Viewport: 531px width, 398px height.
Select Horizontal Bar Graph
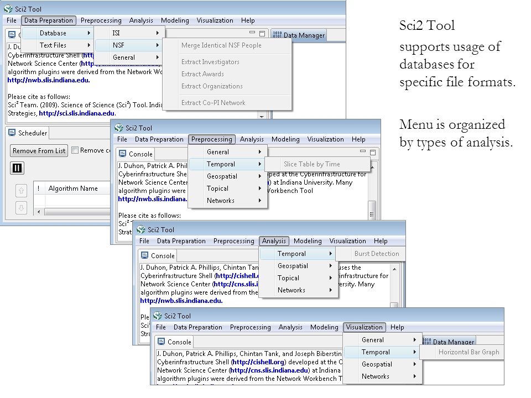[462, 352]
